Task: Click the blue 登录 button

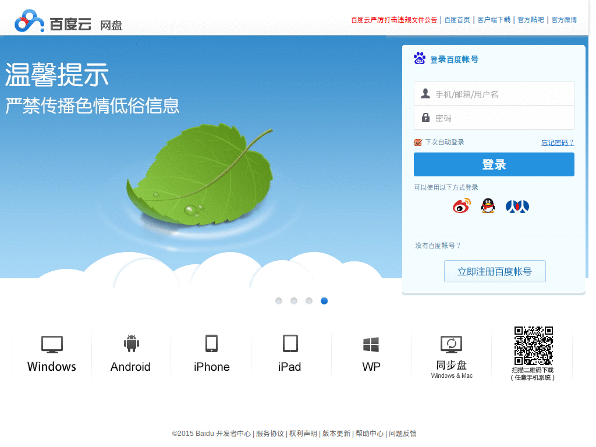Action: tap(494, 164)
